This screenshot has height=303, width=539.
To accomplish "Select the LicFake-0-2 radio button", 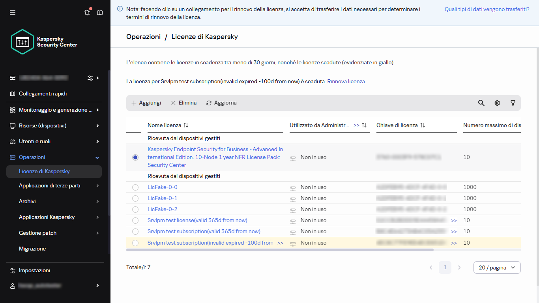I will coord(135,209).
